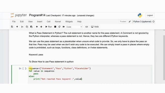
Task: Click the 'for value in sequence' line
Action: point(42,71)
